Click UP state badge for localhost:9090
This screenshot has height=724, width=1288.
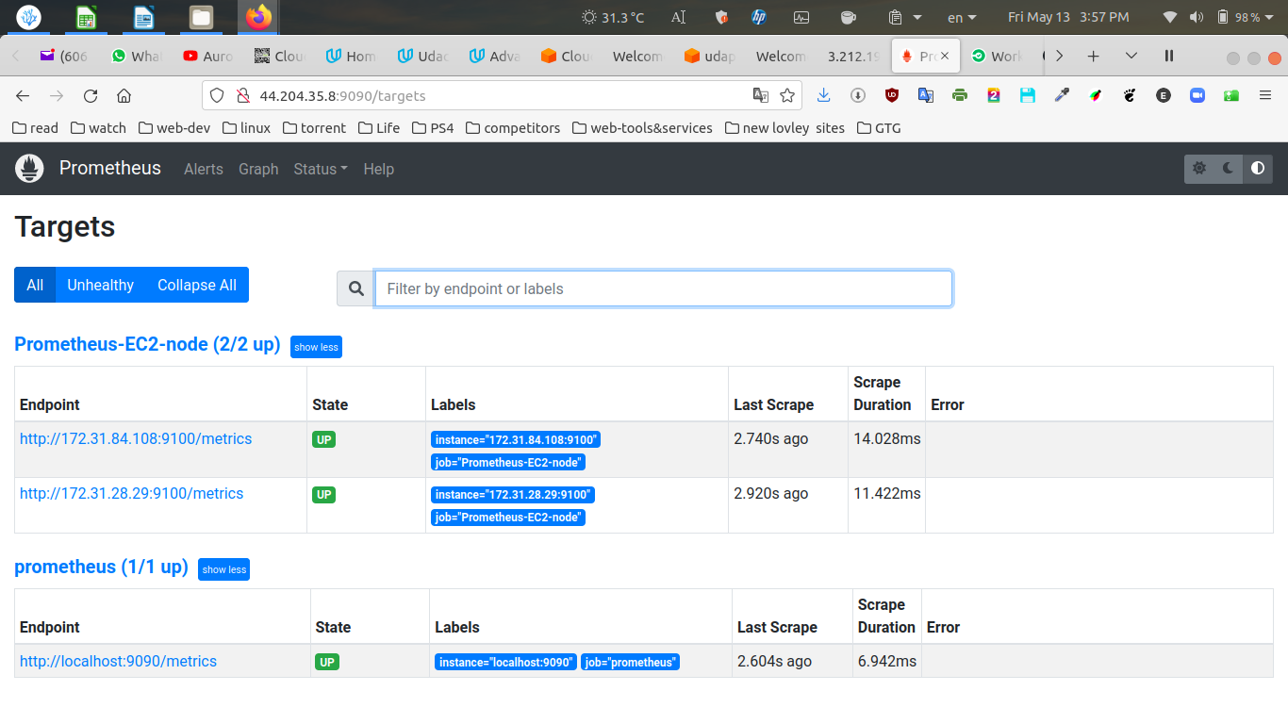tap(327, 662)
